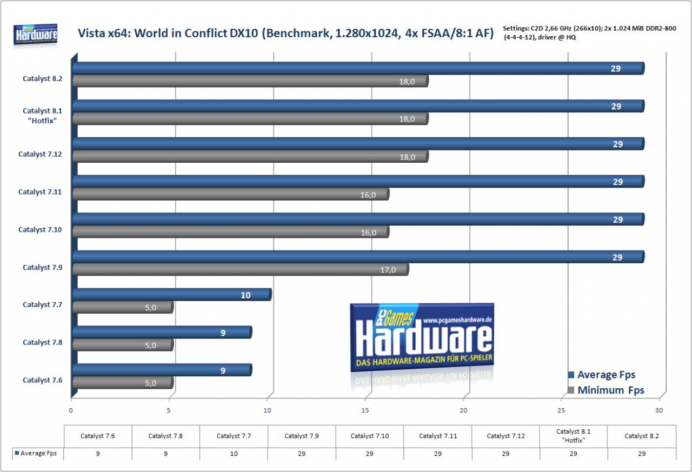
Task: Click the Catalyst 7.10 minimum Fps bar
Action: click(x=231, y=232)
